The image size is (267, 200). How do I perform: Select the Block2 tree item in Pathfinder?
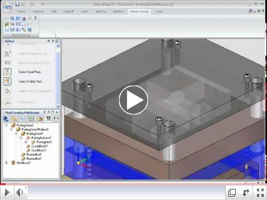(38, 151)
